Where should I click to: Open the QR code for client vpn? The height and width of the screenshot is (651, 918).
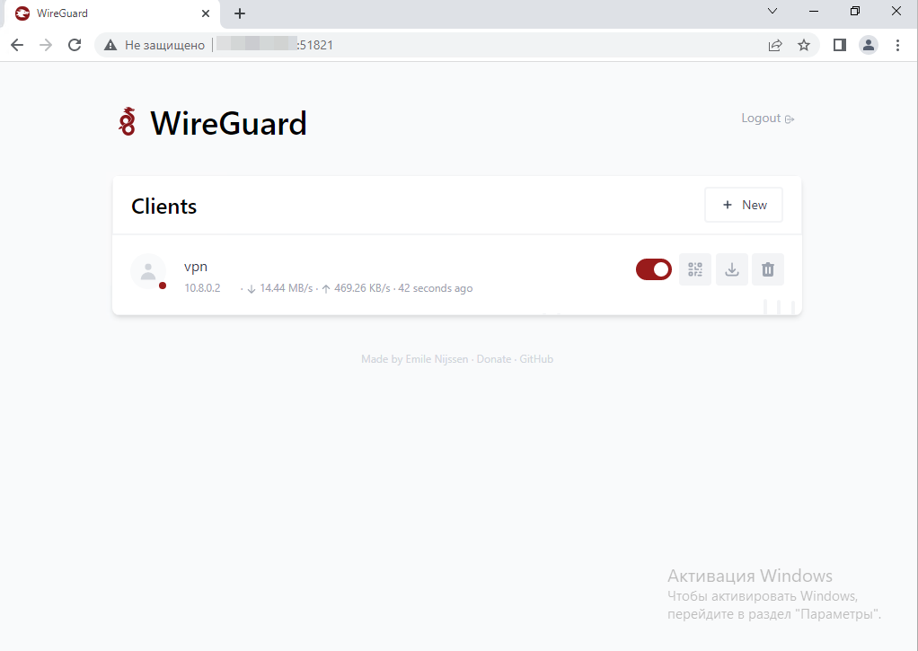click(694, 268)
